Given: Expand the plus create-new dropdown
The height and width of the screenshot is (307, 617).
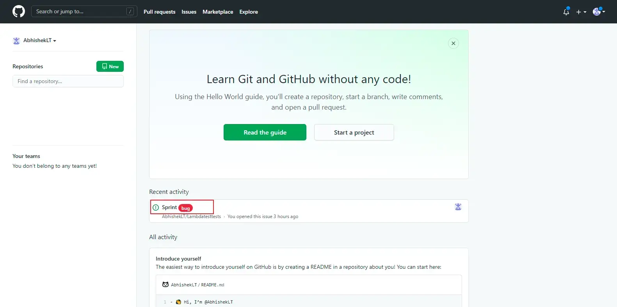Looking at the screenshot, I should pos(581,12).
